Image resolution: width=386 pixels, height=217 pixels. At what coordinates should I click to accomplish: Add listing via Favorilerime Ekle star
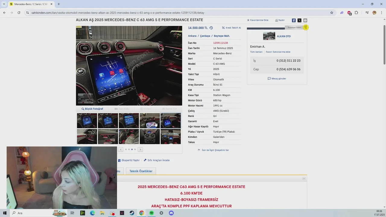pos(258,20)
